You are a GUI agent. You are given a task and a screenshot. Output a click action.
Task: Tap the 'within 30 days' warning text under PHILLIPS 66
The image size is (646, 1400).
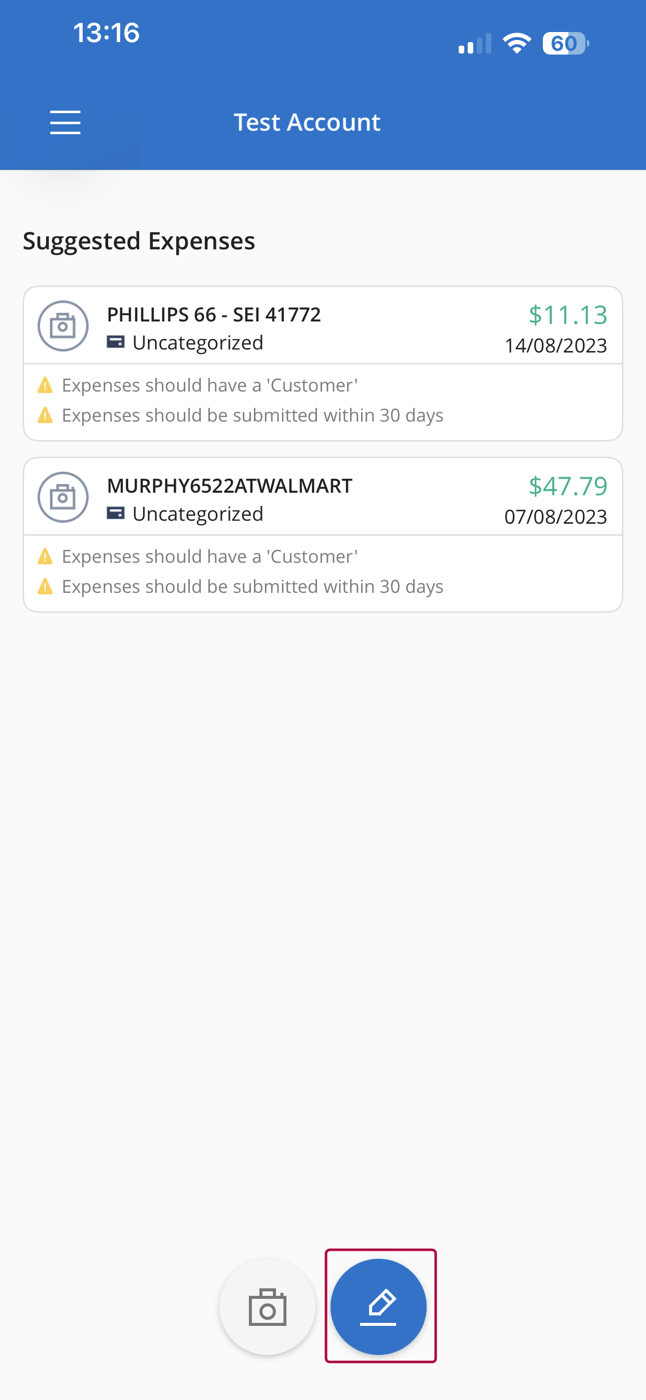[x=252, y=416]
